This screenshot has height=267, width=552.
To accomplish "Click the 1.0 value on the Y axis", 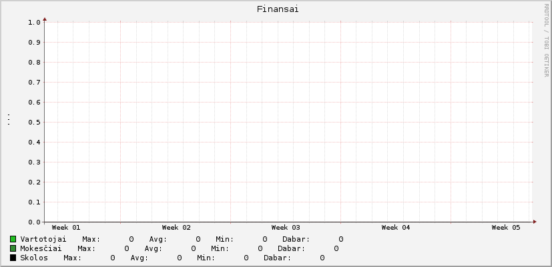I will pos(35,22).
